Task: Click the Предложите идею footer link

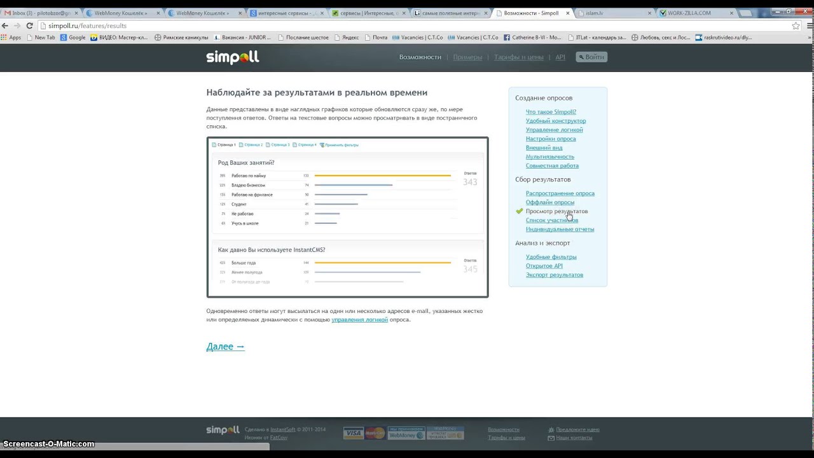Action: pos(577,429)
